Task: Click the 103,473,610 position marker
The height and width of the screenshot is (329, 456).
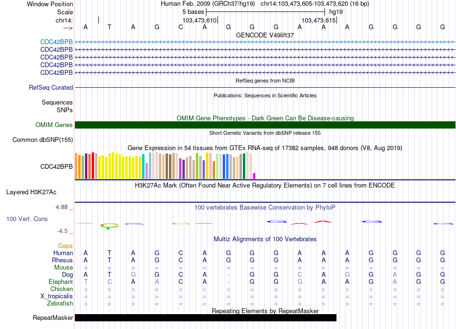Action: point(200,20)
